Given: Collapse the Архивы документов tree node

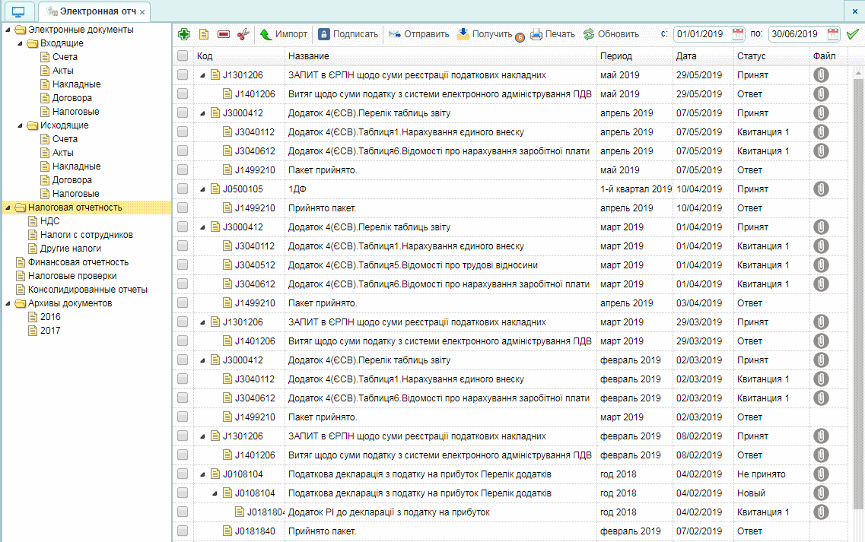Looking at the screenshot, I should (x=8, y=304).
